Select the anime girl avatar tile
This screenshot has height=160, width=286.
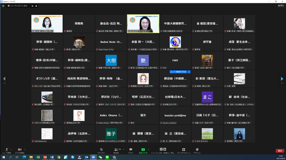(x=143, y=79)
